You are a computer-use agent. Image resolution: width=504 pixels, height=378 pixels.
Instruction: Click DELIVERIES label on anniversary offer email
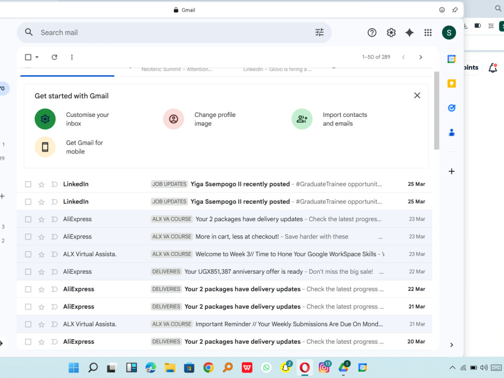[x=166, y=272]
